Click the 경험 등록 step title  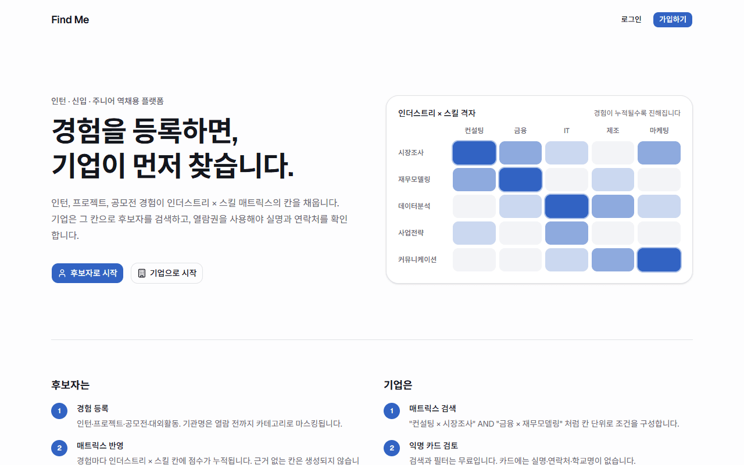[92, 409]
